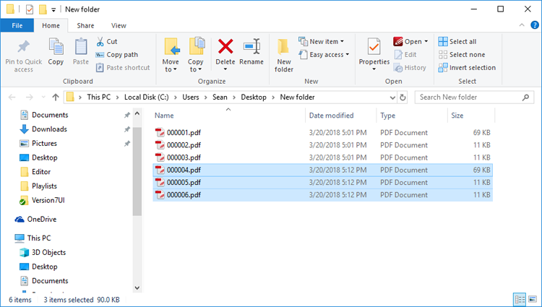Image resolution: width=542 pixels, height=307 pixels.
Task: Expand the Open dropdown arrow
Action: 426,41
